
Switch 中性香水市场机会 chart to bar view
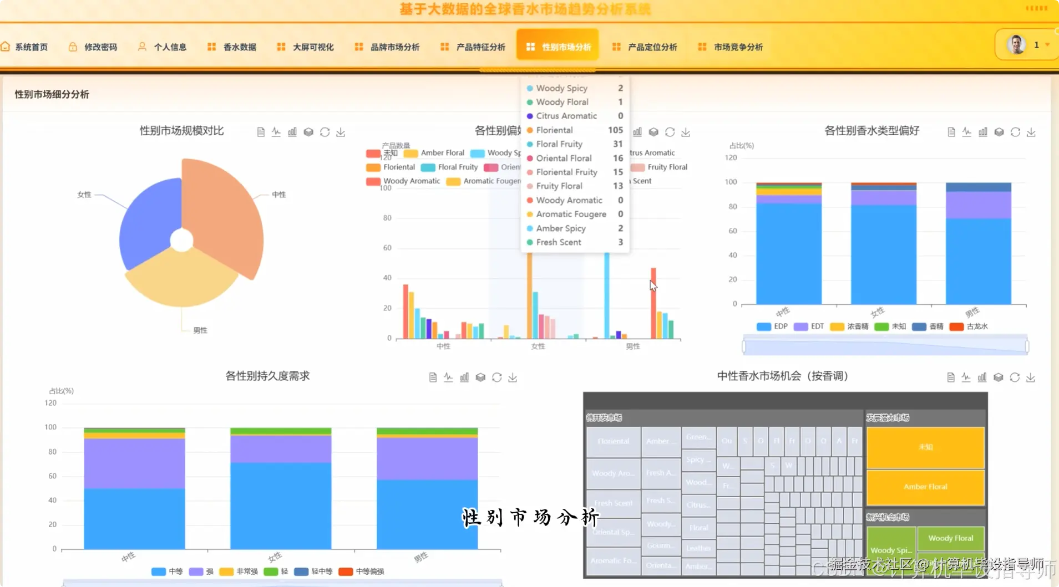pos(983,377)
